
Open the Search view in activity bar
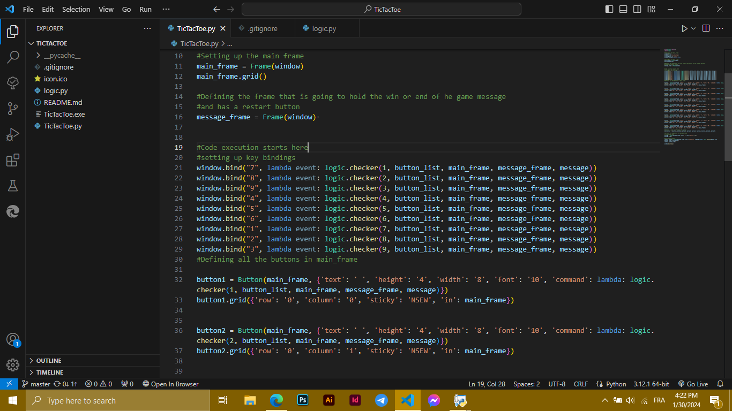[13, 57]
